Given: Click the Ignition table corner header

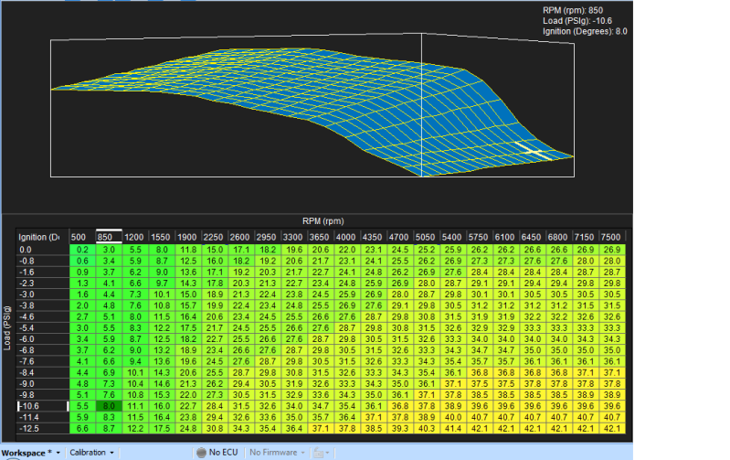Looking at the screenshot, I should coord(38,237).
